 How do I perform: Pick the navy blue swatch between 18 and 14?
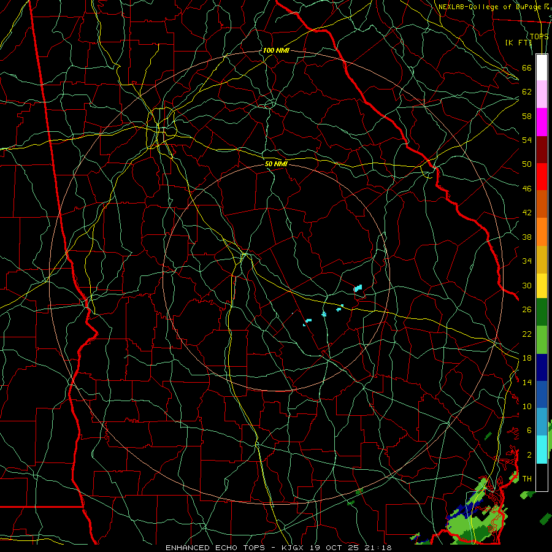542,367
